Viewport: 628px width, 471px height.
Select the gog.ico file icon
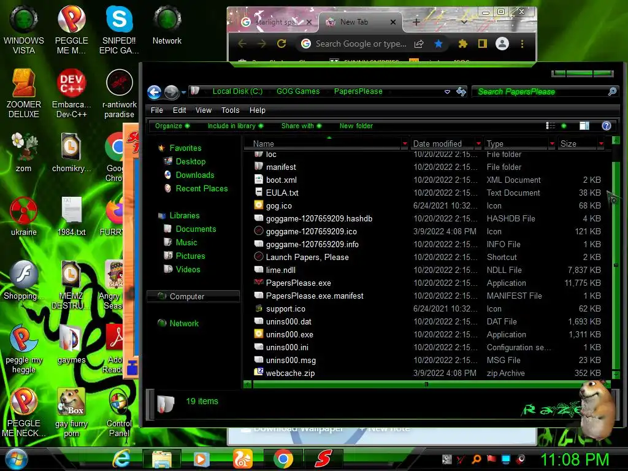259,205
